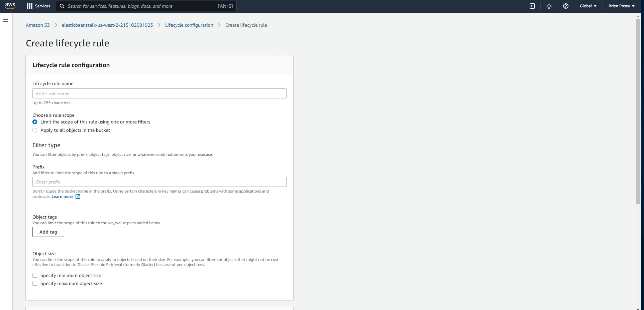Open AWS CloudShell from the top bar
Viewport: 644px width, 310px height.
click(x=532, y=6)
